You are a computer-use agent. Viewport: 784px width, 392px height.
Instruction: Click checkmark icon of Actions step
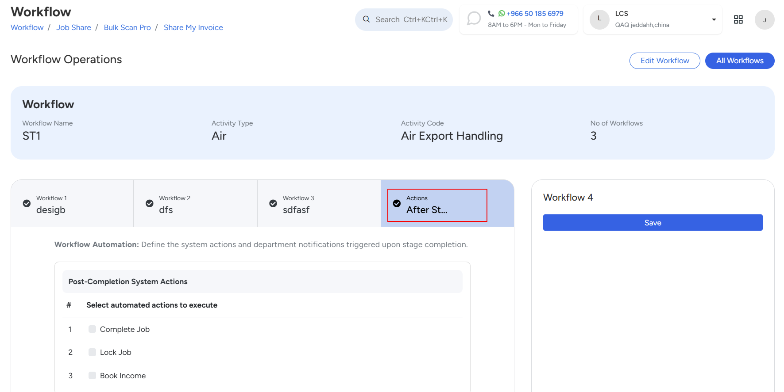pyautogui.click(x=397, y=203)
